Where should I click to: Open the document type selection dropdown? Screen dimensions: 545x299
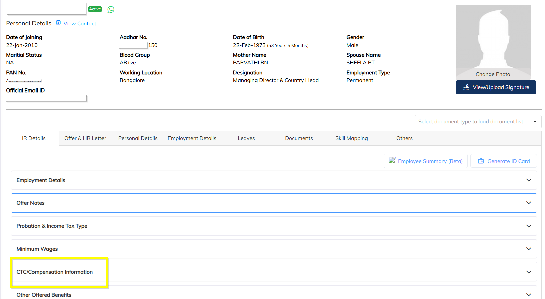[x=478, y=122]
